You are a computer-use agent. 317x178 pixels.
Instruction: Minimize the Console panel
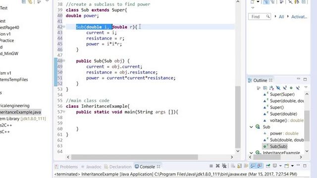[298, 165]
